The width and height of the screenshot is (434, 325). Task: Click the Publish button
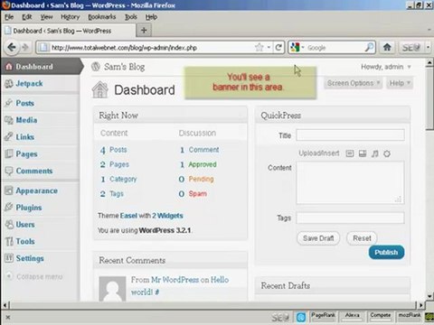pos(386,252)
